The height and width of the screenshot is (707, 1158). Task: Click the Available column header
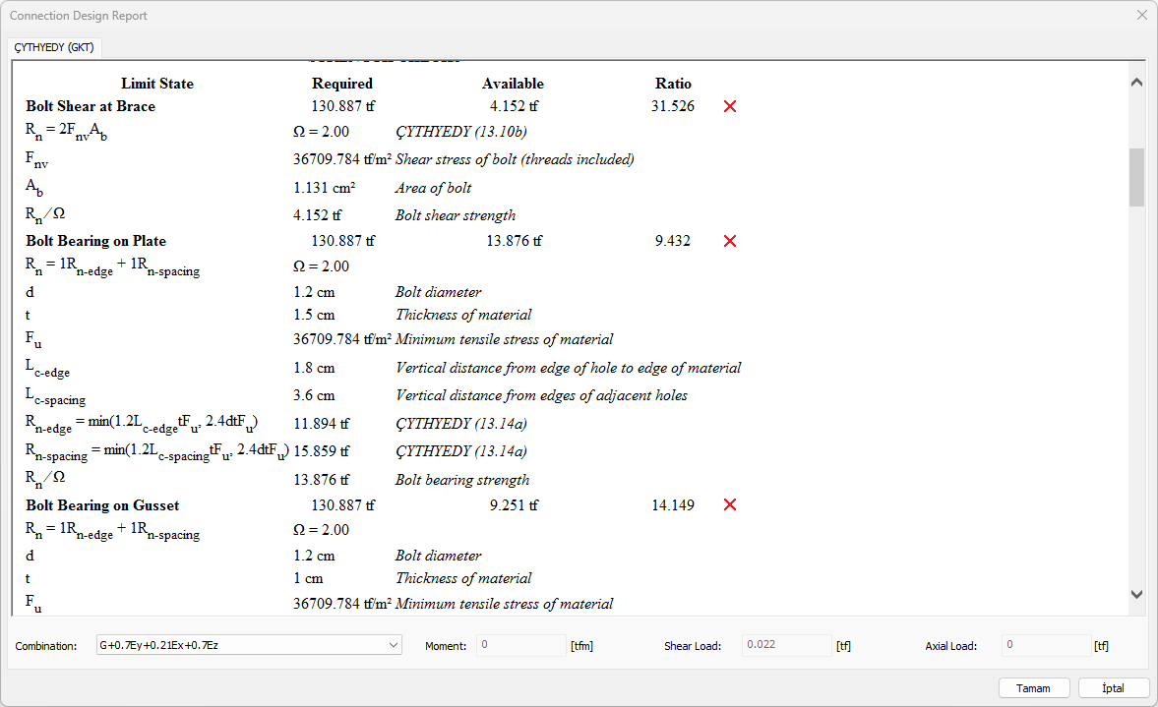[513, 84]
